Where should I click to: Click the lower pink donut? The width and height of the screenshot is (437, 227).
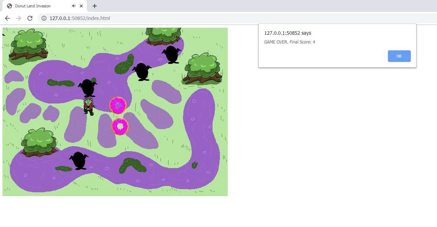pos(120,127)
